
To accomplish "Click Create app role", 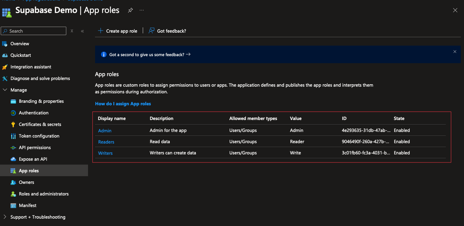I will coord(117,31).
